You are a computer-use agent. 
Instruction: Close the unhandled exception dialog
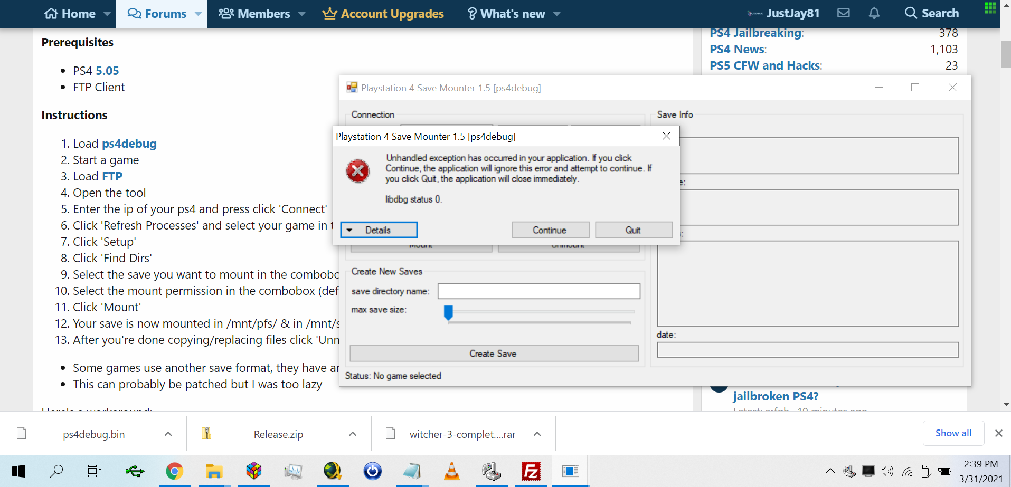[666, 136]
